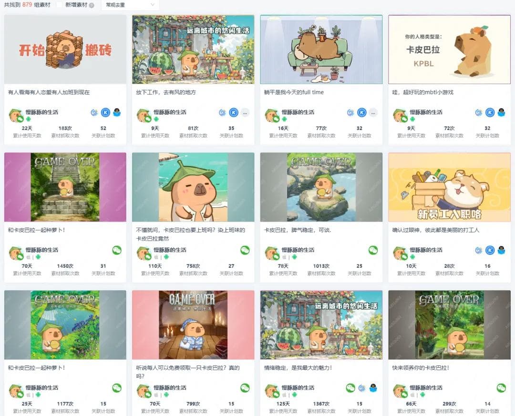
Task: Open the 新员工入职咯 thumbnail
Action: [x=449, y=187]
